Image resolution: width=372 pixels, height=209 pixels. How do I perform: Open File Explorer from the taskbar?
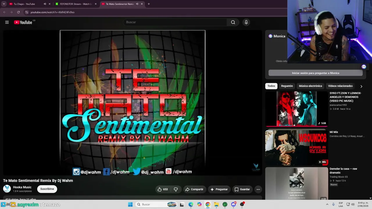(x=216, y=204)
